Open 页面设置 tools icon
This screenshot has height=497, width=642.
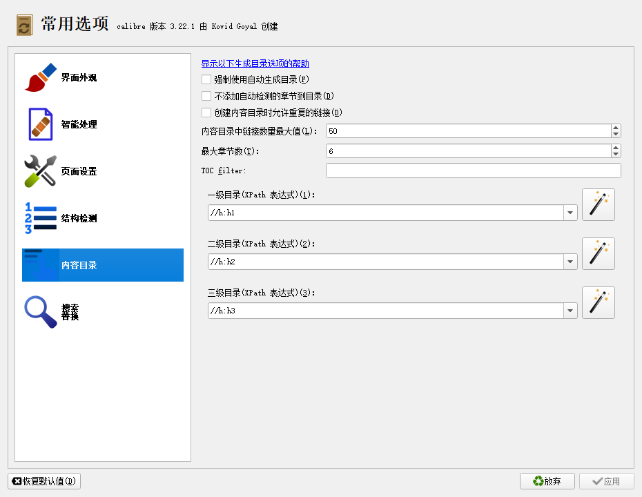[41, 171]
